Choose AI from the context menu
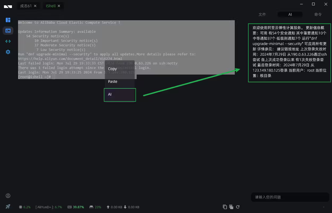332x213 pixels. tap(120, 95)
